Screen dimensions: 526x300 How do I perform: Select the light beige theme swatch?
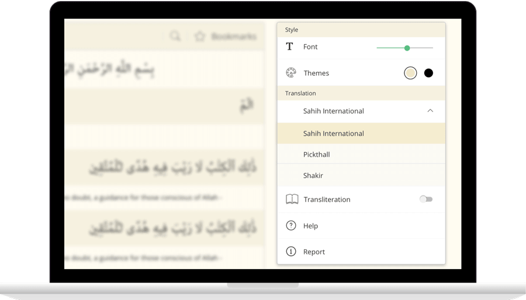410,73
